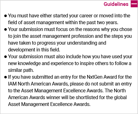Click the line 'have taken to progress your understanding and'
The image size is (138, 114).
tap(57, 43)
